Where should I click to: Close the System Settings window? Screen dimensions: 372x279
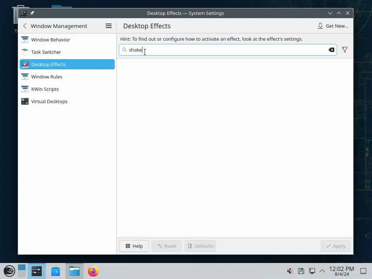(x=348, y=13)
